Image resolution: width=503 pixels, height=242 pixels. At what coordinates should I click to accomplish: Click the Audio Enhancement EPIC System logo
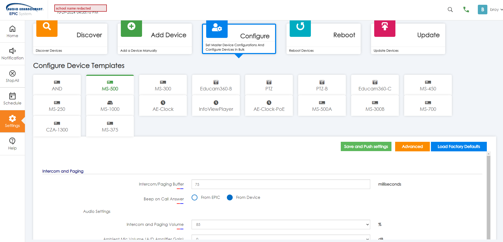point(24,10)
